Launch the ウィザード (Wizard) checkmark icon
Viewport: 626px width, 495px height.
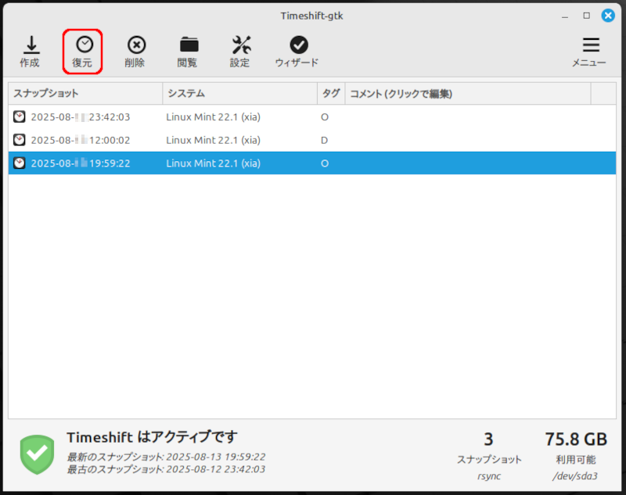click(x=297, y=45)
